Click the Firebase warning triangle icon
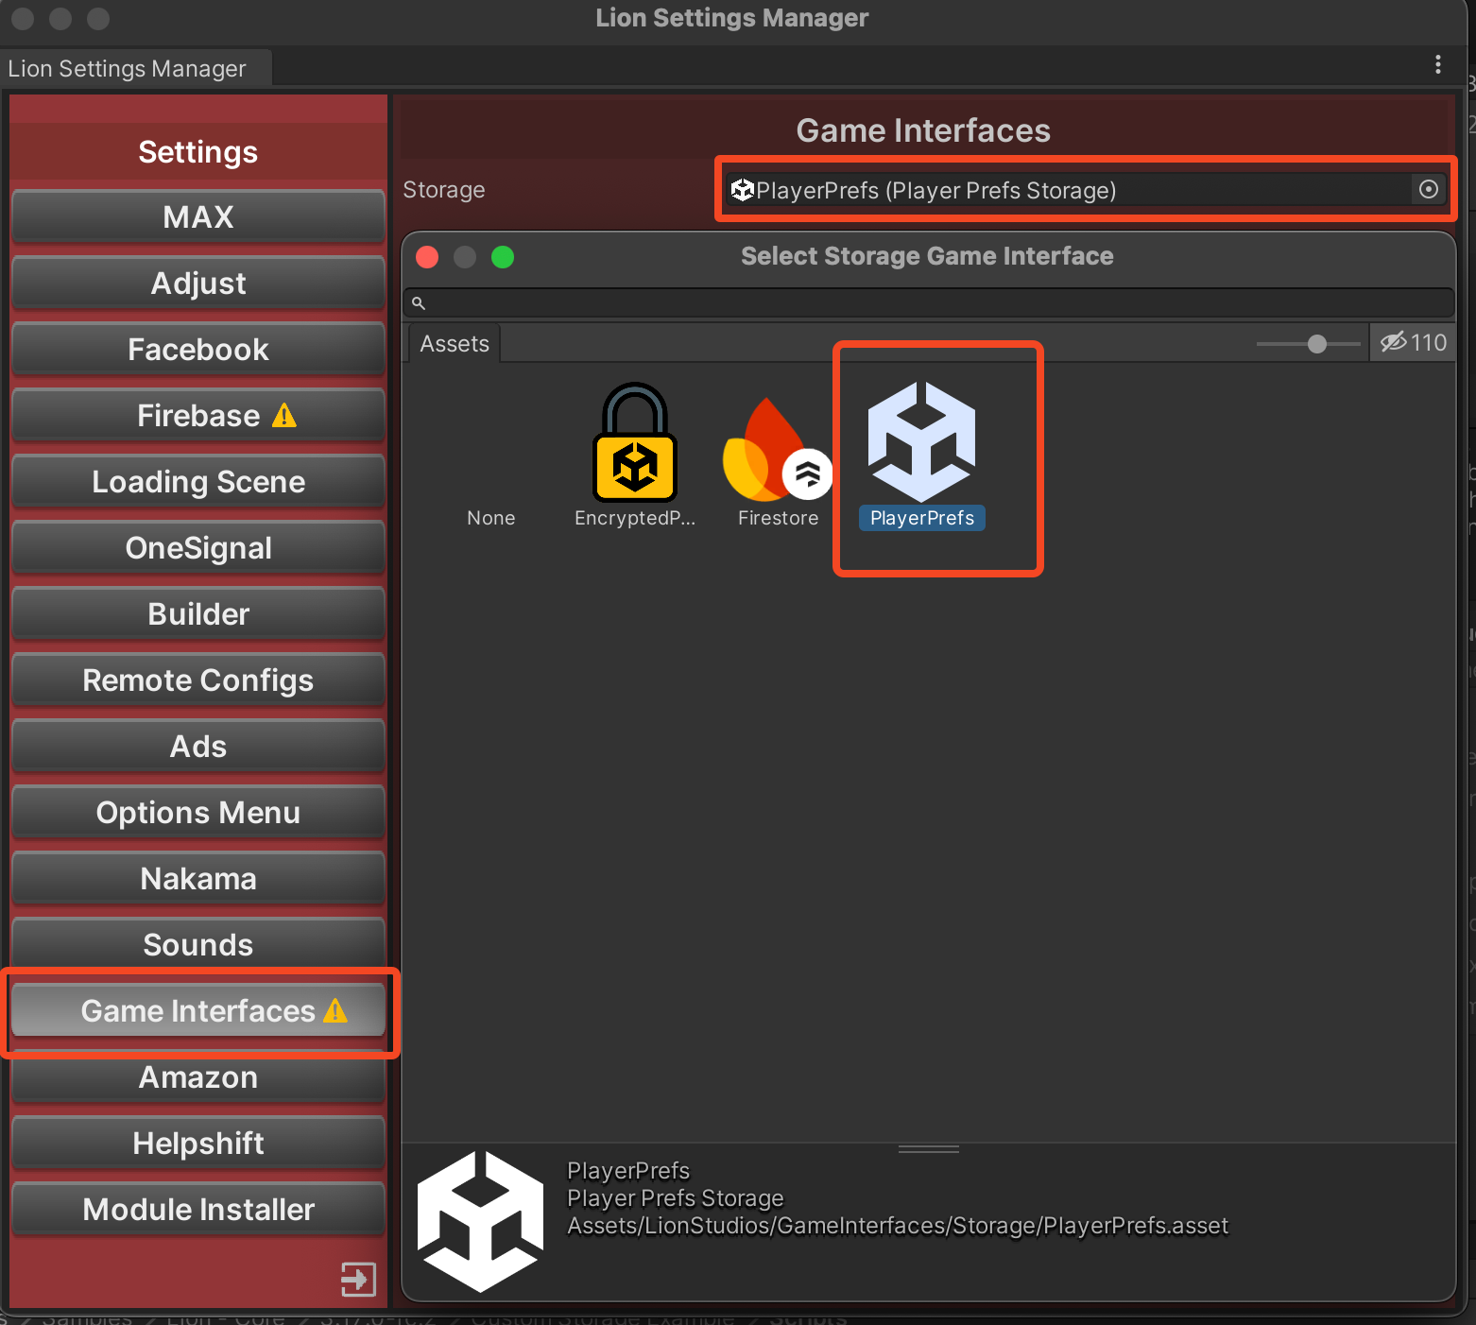 (284, 416)
